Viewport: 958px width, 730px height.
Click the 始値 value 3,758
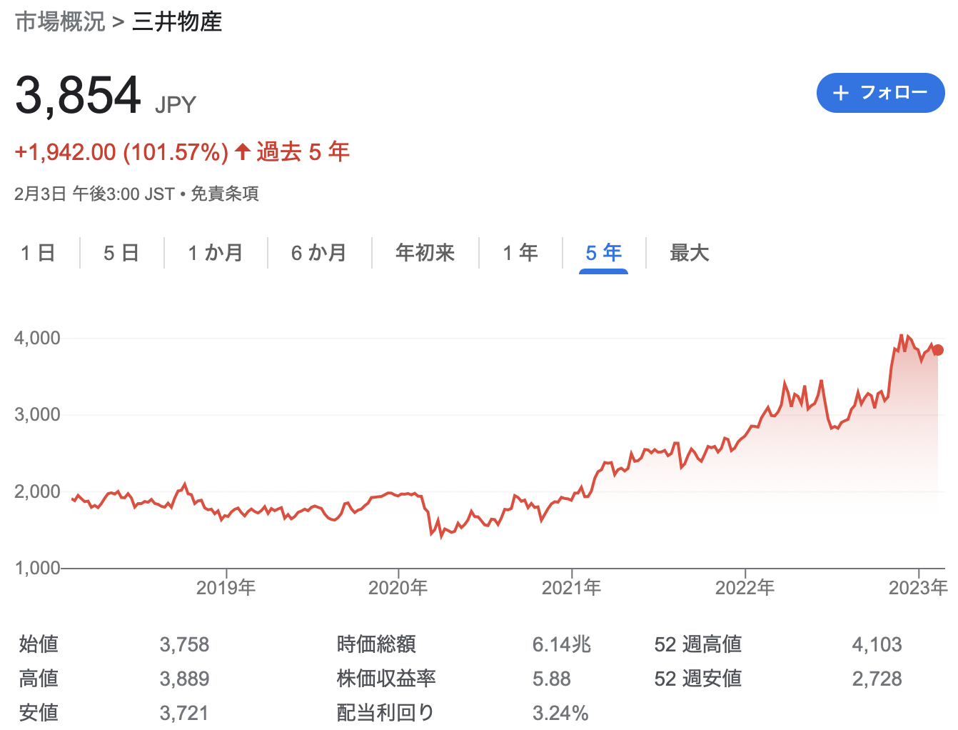tap(184, 644)
